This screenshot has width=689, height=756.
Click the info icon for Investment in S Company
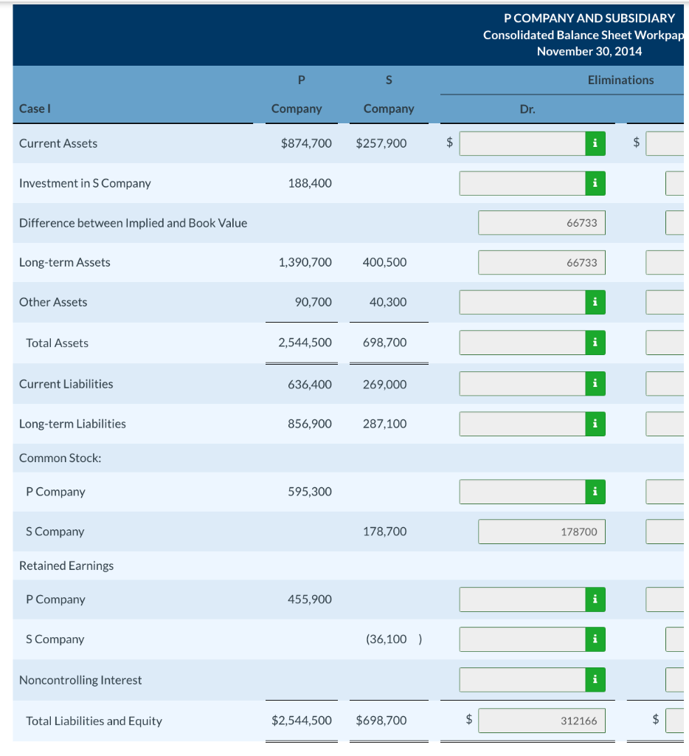595,183
